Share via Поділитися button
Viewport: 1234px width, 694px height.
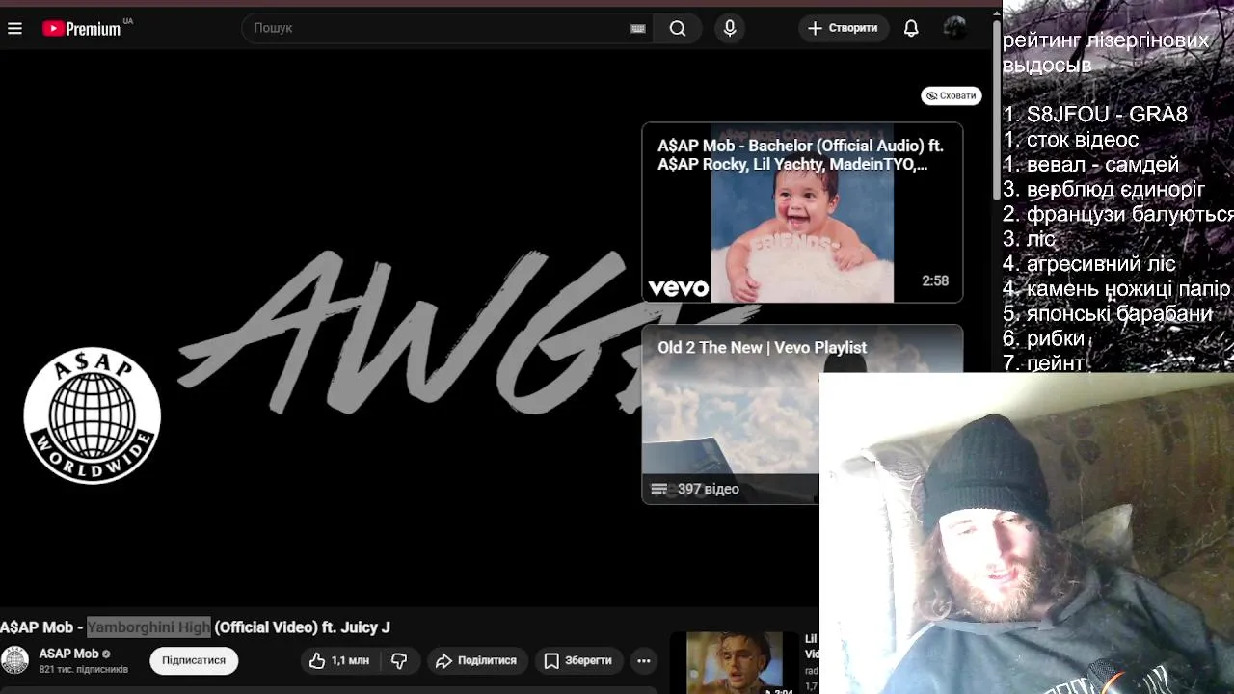pos(476,660)
